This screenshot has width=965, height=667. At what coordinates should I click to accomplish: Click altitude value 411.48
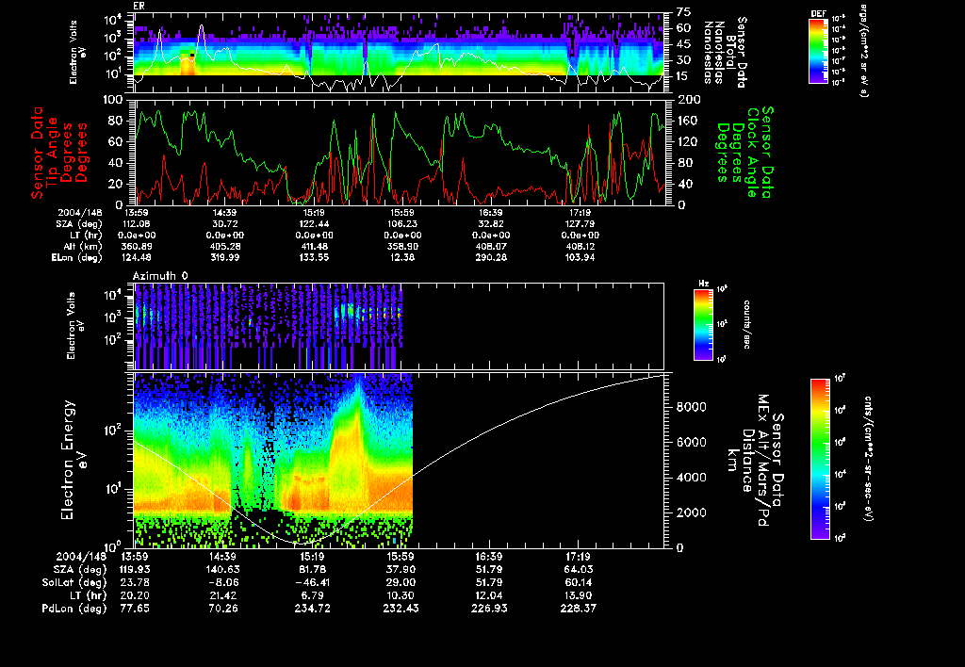pyautogui.click(x=313, y=246)
